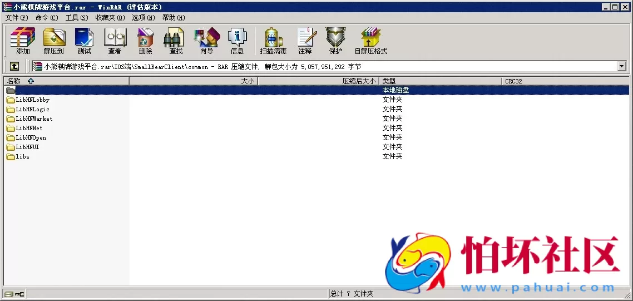Click the libs folder icon
The height and width of the screenshot is (301, 633).
click(11, 156)
